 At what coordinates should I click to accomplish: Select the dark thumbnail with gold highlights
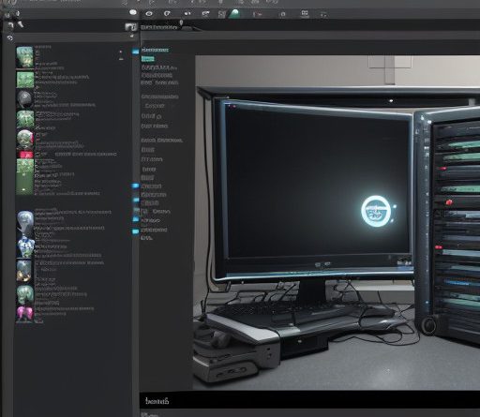[24, 271]
